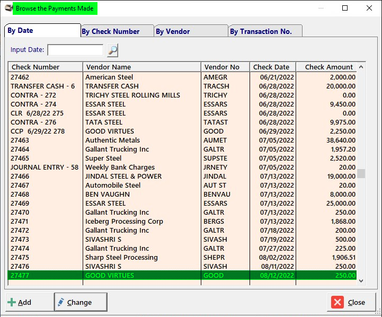Click TRICHY STEEL ROLLING MILLS vendor name
The width and height of the screenshot is (382, 317).
132,95
